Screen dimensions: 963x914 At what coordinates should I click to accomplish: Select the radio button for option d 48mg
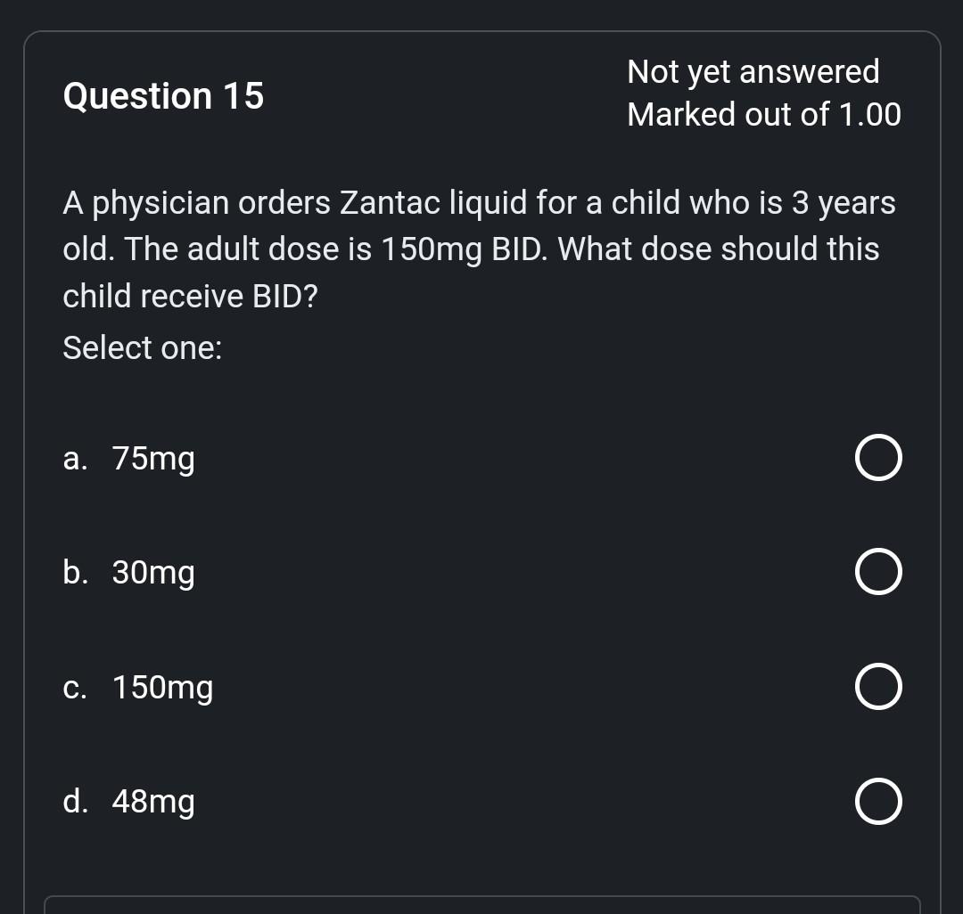[x=877, y=800]
